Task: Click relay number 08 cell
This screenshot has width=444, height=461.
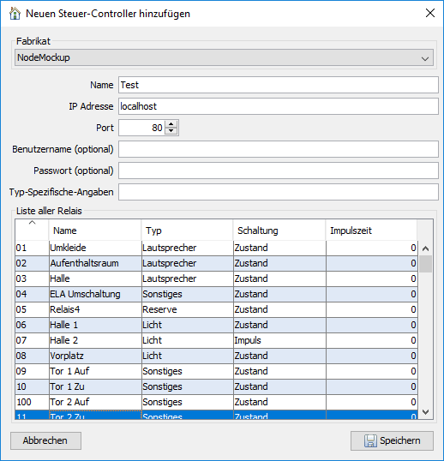Action: pos(32,356)
